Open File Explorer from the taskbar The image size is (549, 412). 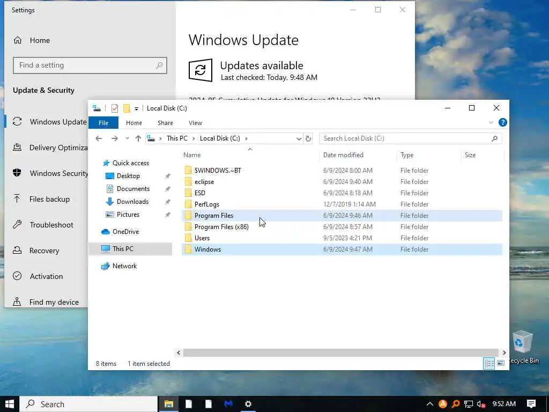pyautogui.click(x=169, y=404)
